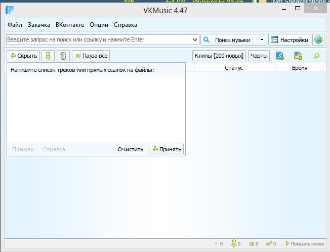Click Очистить to clear the list
Viewport: 330px width, 252px height.
130,149
